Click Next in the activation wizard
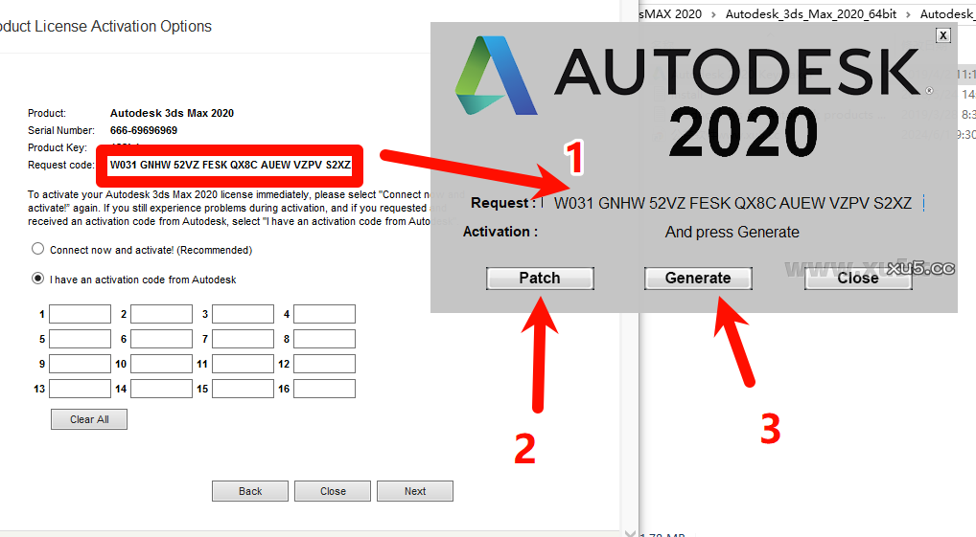The width and height of the screenshot is (976, 537). point(414,491)
